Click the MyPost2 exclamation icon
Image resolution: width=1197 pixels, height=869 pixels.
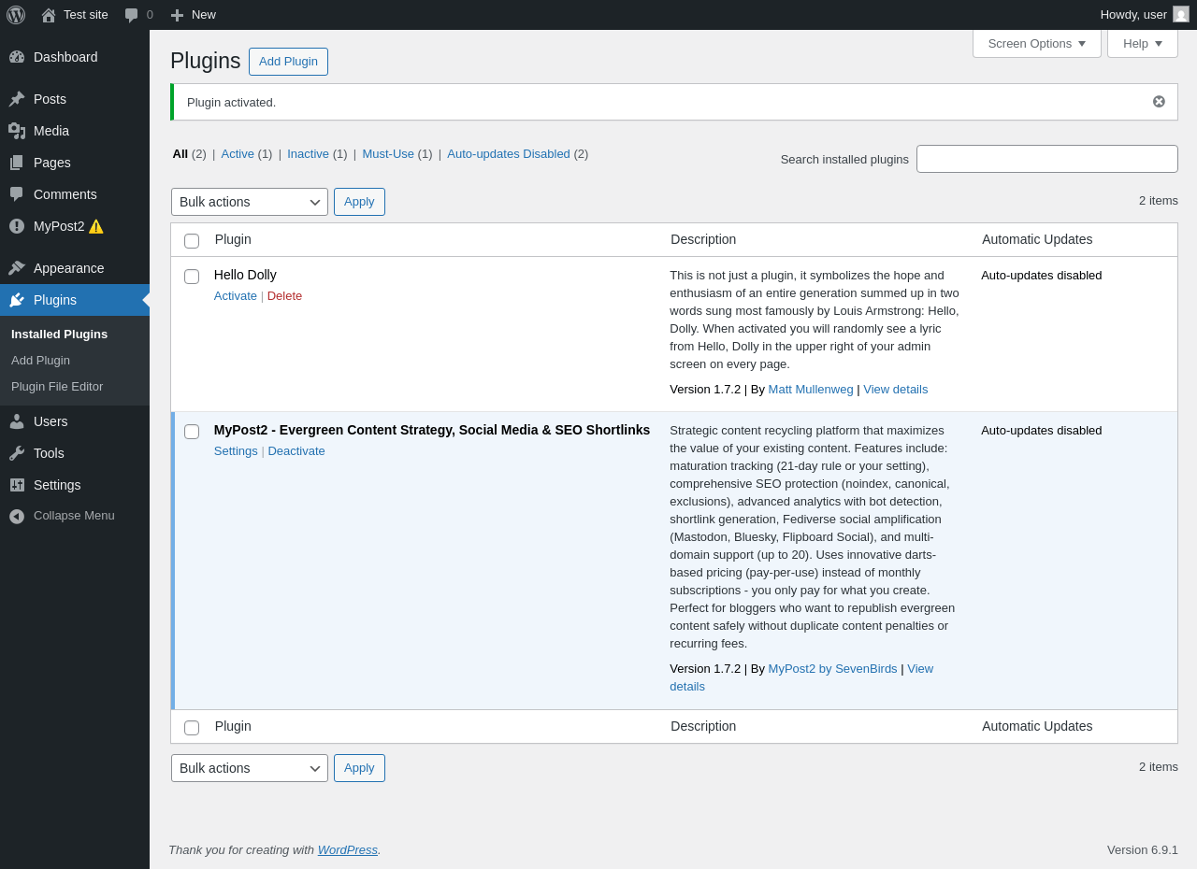click(17, 226)
